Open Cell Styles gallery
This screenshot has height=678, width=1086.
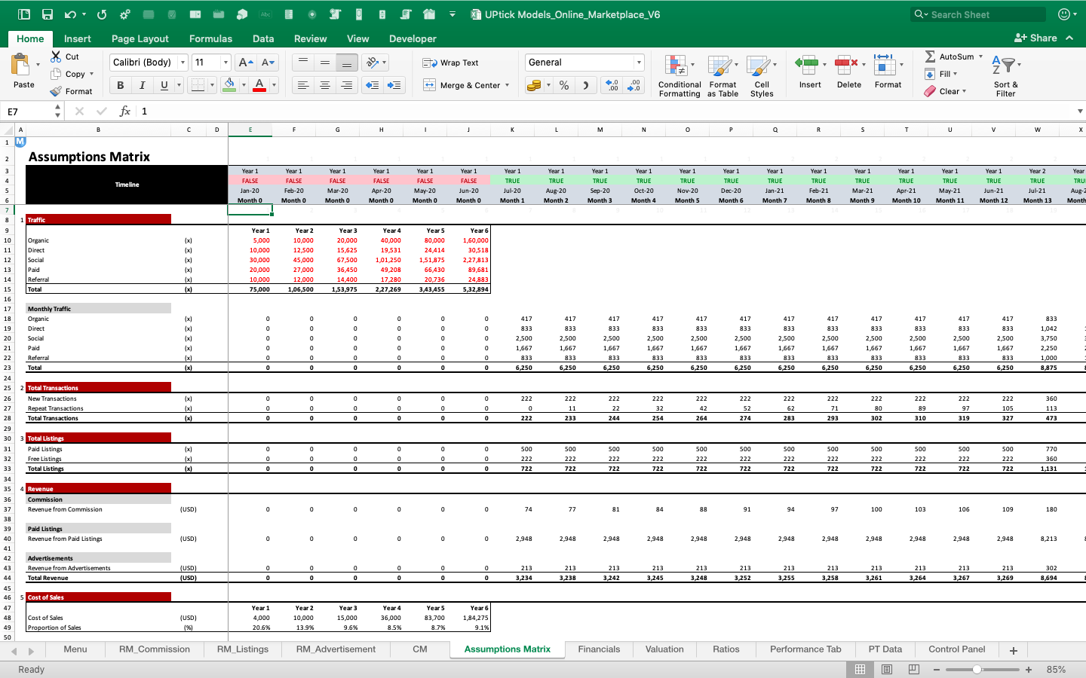point(762,75)
